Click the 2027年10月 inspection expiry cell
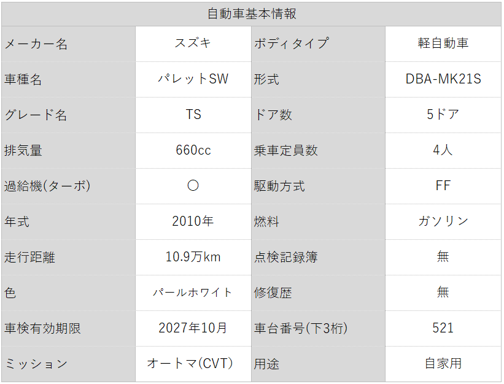The image size is (504, 384). pyautogui.click(x=193, y=328)
